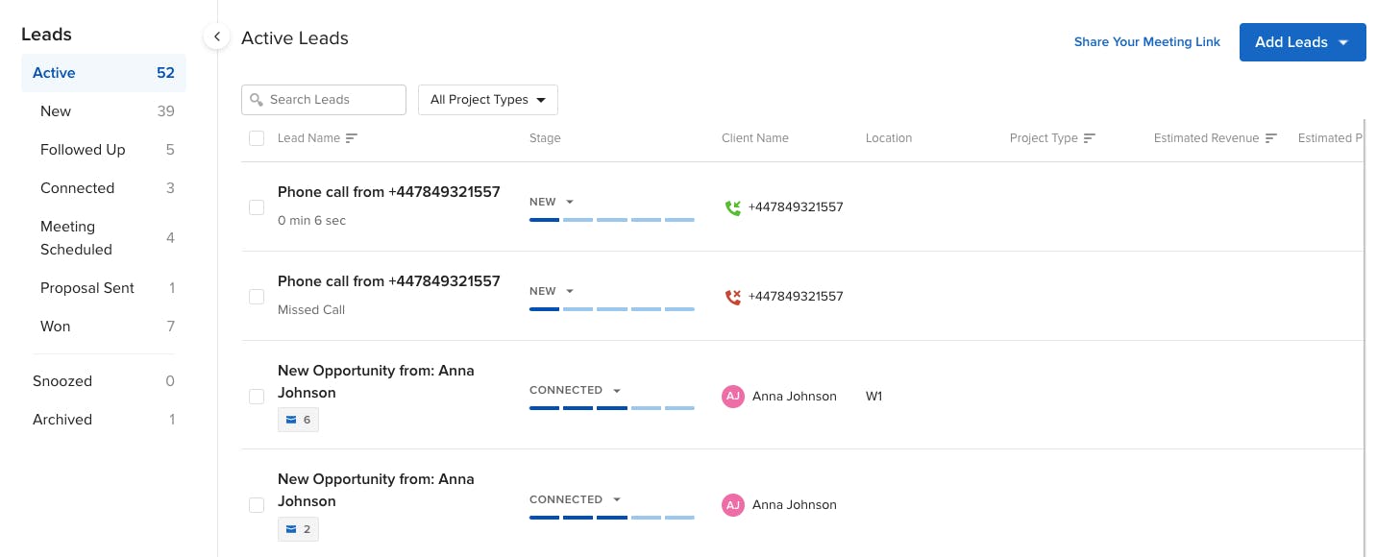Sort by the Estimated Revenue column icon
This screenshot has width=1377, height=557.
(1270, 138)
